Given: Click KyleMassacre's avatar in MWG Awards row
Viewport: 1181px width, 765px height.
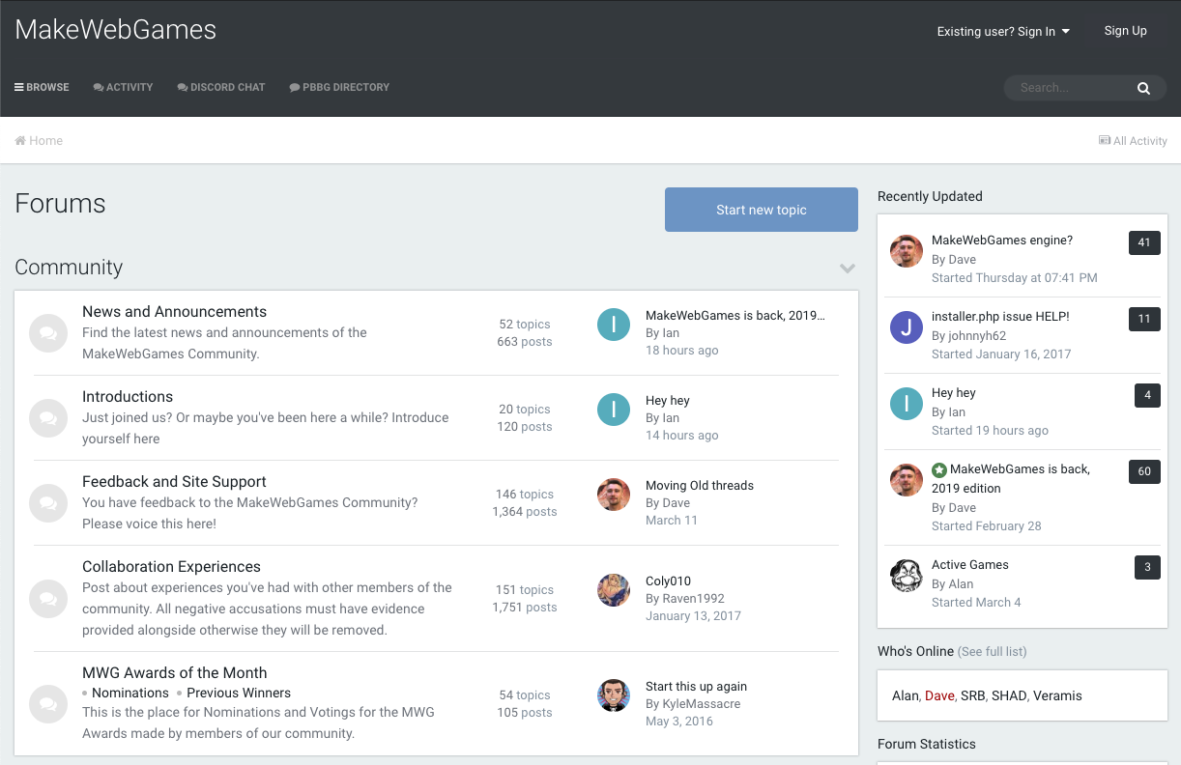Looking at the screenshot, I should 614,695.
